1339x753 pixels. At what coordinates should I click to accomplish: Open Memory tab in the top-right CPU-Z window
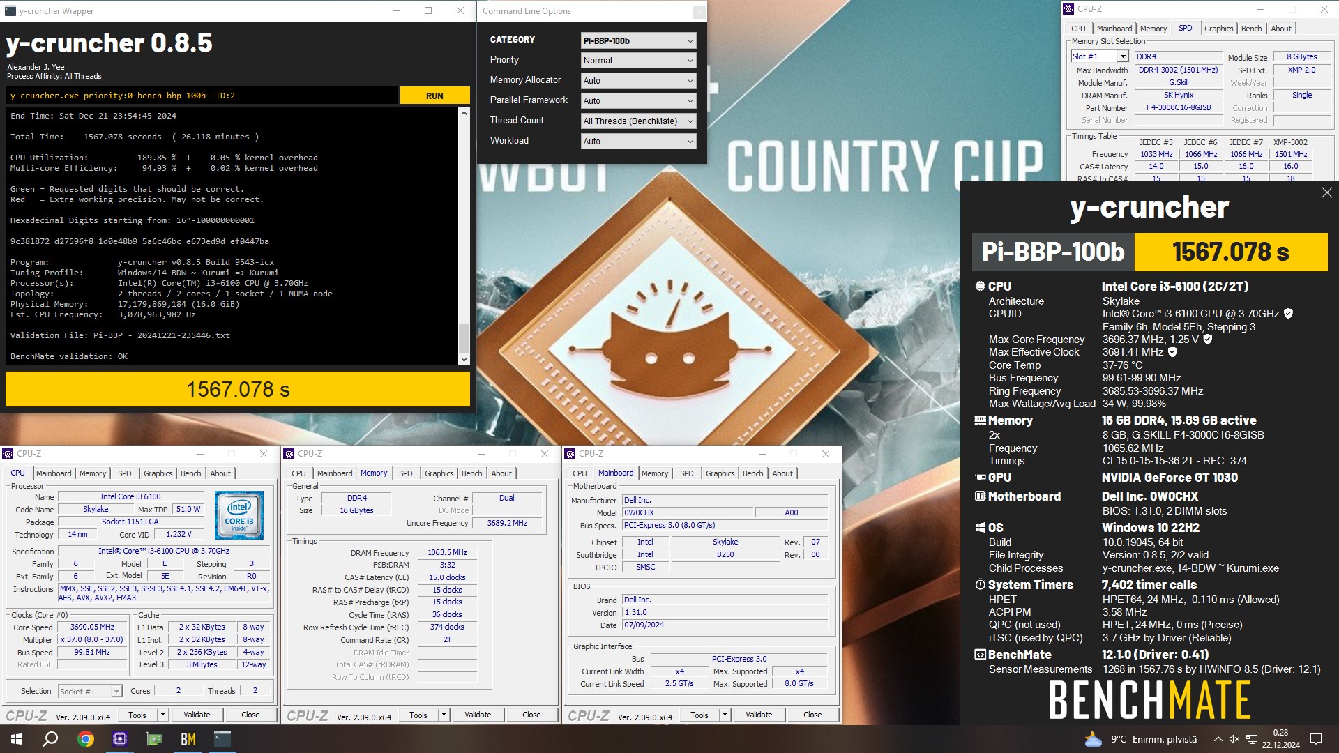(x=1153, y=29)
